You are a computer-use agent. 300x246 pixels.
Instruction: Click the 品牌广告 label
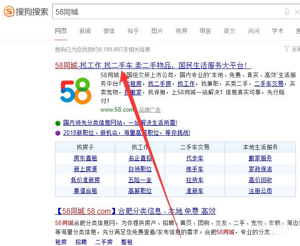coord(150,110)
